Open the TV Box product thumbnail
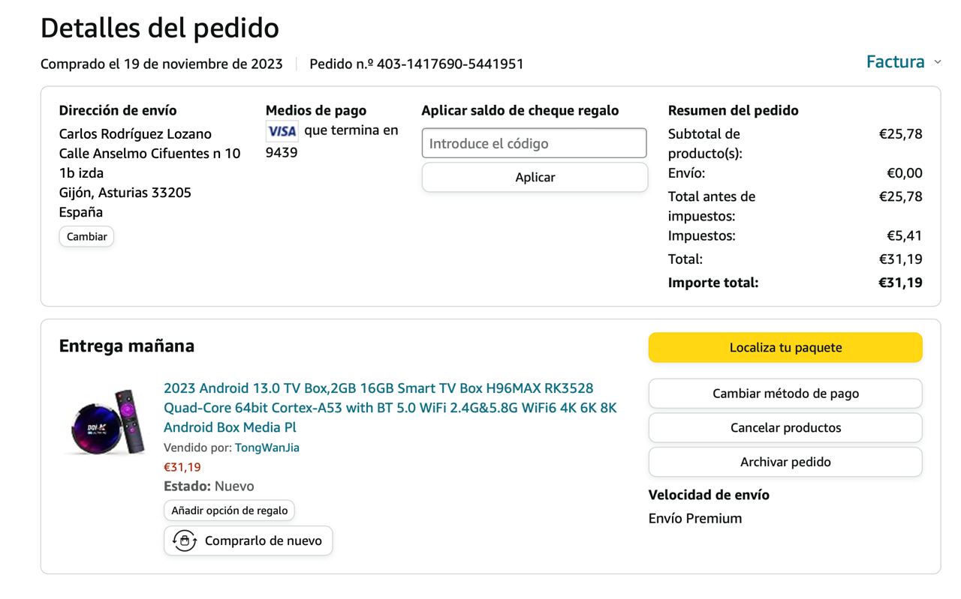 pos(105,423)
